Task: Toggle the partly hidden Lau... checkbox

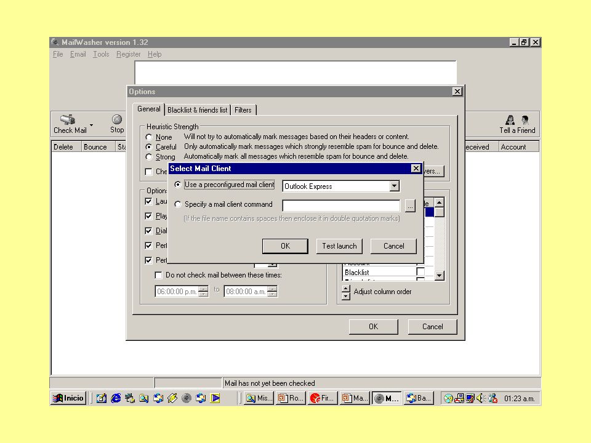Action: pos(148,202)
